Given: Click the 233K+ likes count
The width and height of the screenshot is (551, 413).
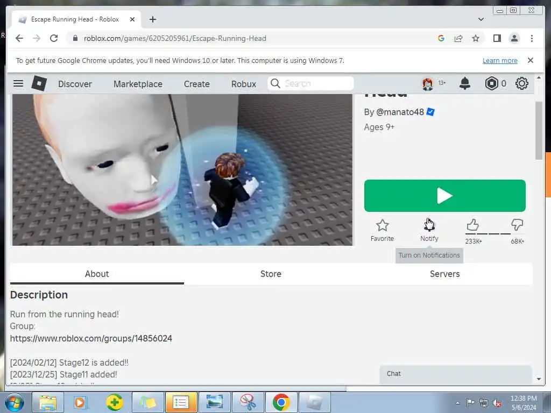Looking at the screenshot, I should [474, 241].
